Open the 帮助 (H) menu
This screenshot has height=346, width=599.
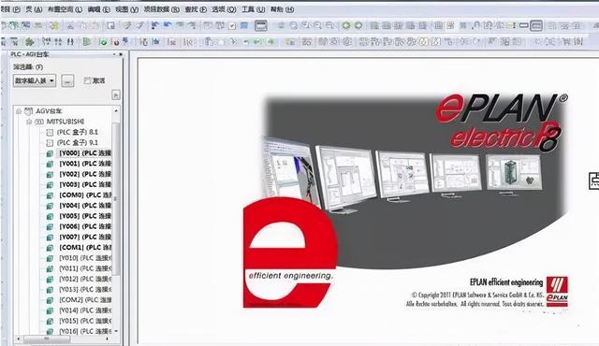(x=283, y=9)
